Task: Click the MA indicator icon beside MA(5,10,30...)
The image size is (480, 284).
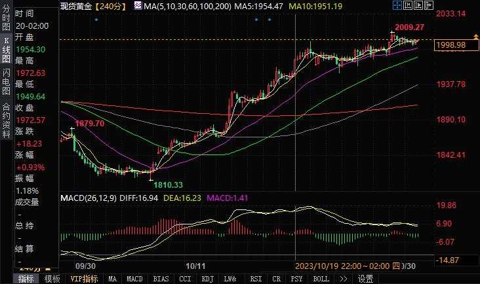Action: point(138,5)
